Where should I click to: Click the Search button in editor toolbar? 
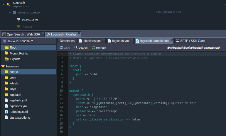point(81,48)
